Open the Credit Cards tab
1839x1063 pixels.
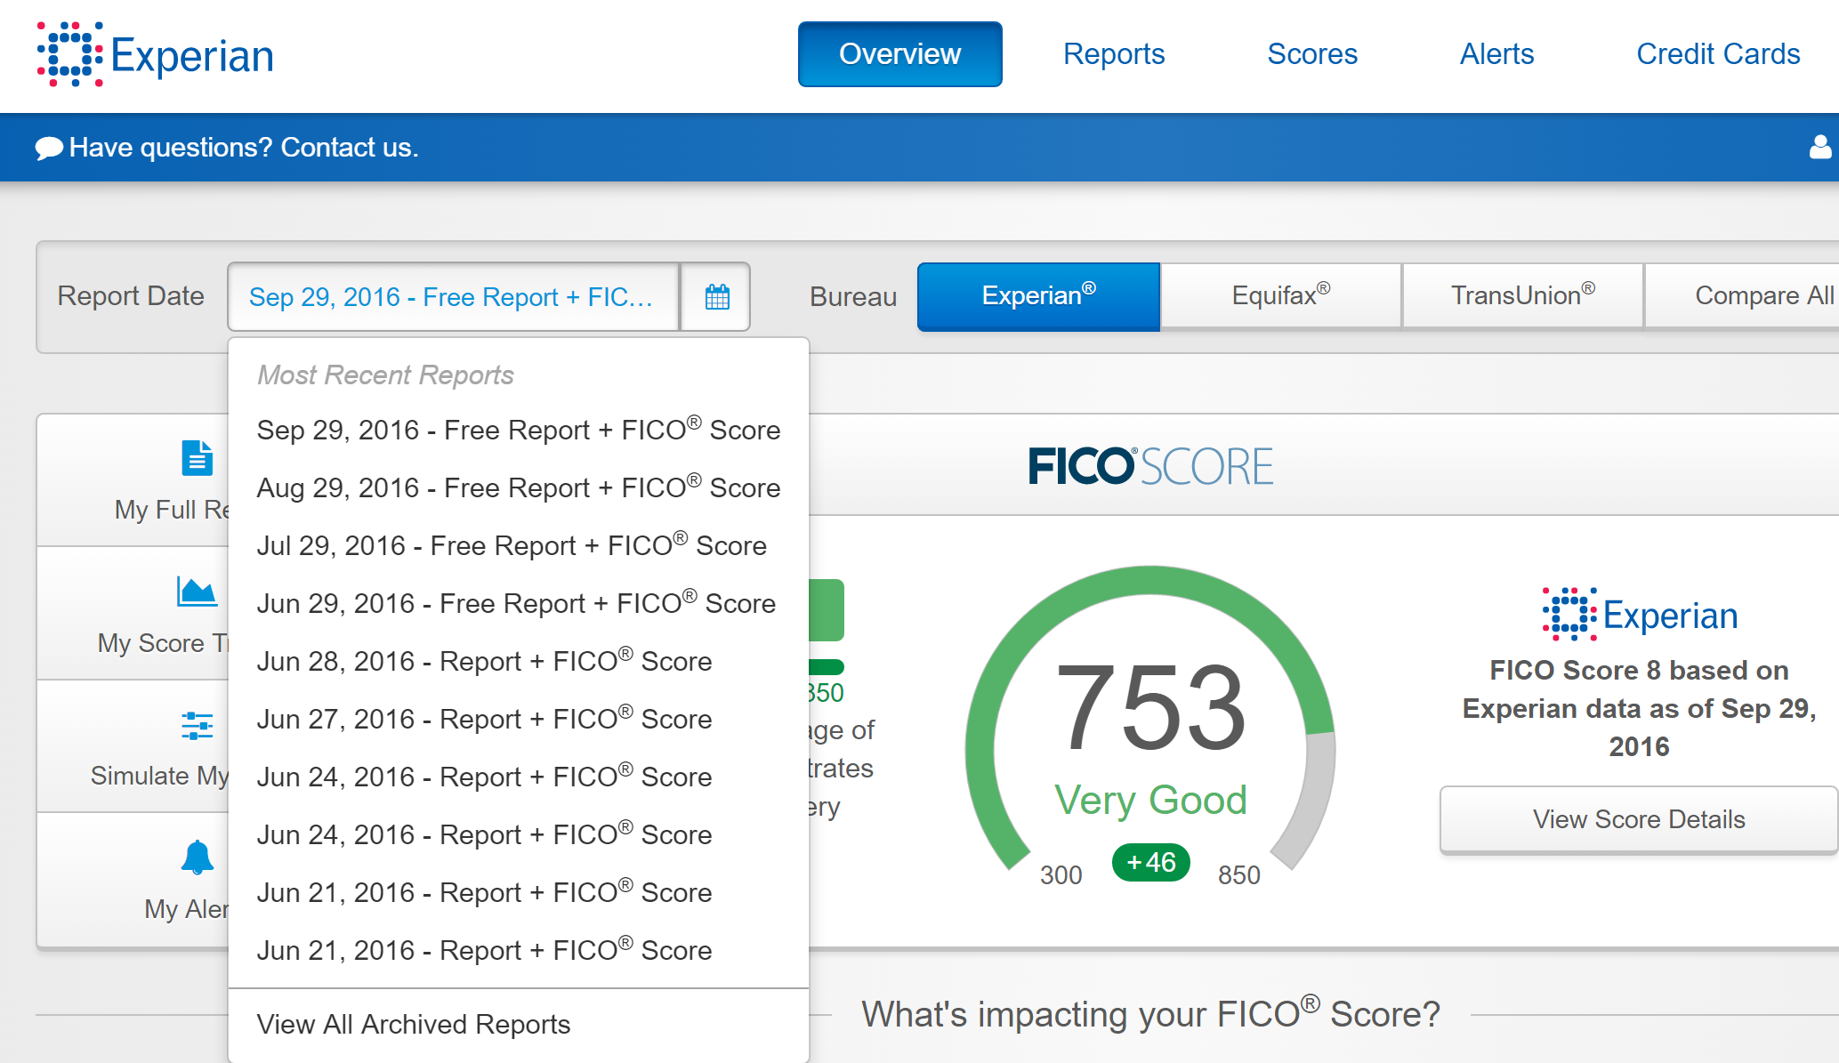[x=1717, y=54]
